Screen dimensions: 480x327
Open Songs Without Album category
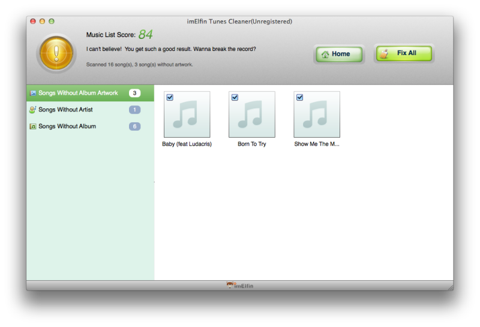tap(90, 126)
